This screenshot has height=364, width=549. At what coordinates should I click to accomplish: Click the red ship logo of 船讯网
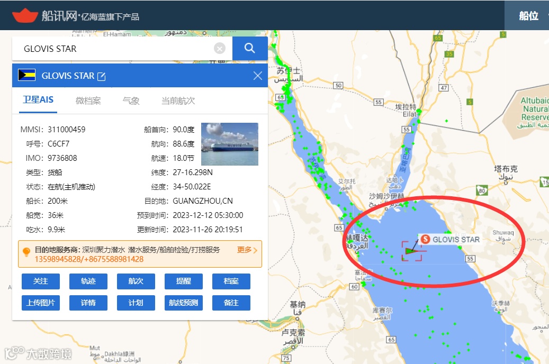[25, 15]
